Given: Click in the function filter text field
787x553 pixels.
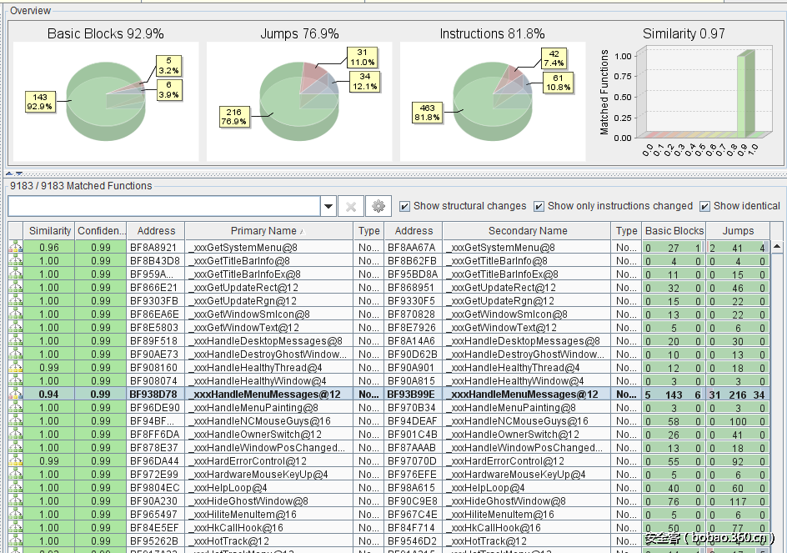Looking at the screenshot, I should tap(164, 206).
